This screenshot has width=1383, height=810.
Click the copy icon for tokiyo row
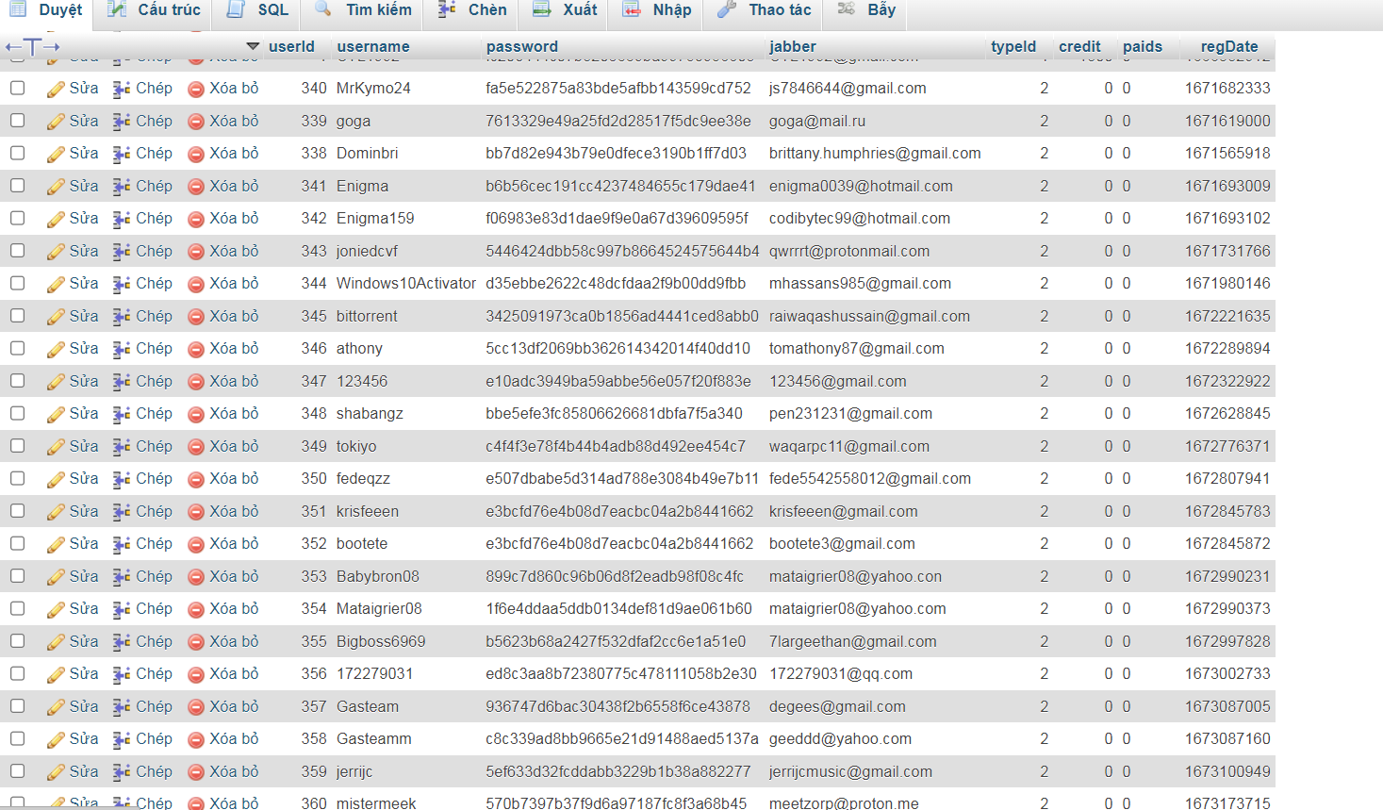coord(122,447)
